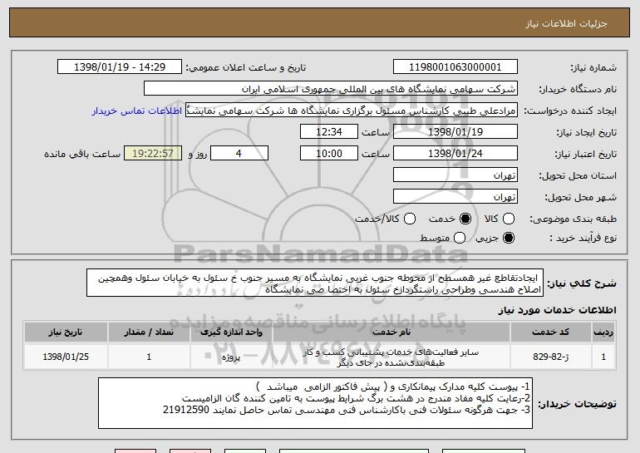Click the شهر محل تحویل field تهران
640x453 pixels.
coord(455,197)
